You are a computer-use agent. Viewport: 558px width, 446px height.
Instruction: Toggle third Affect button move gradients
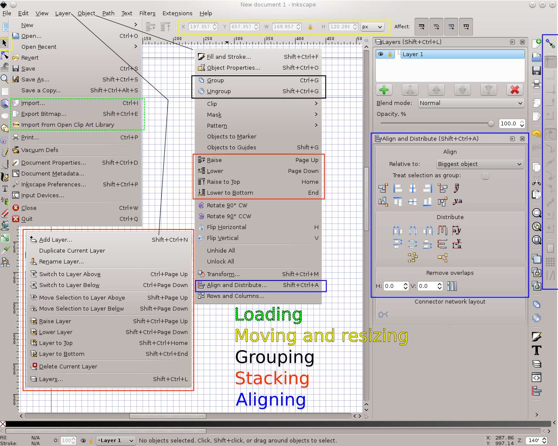pos(451,27)
